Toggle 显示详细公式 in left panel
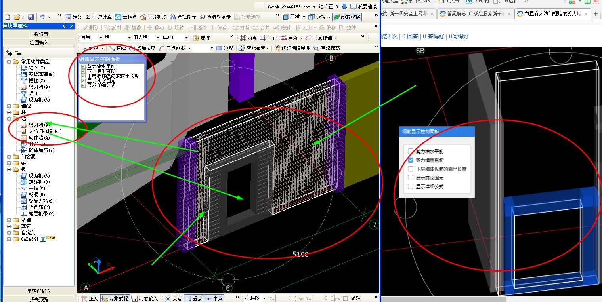 tap(83, 85)
